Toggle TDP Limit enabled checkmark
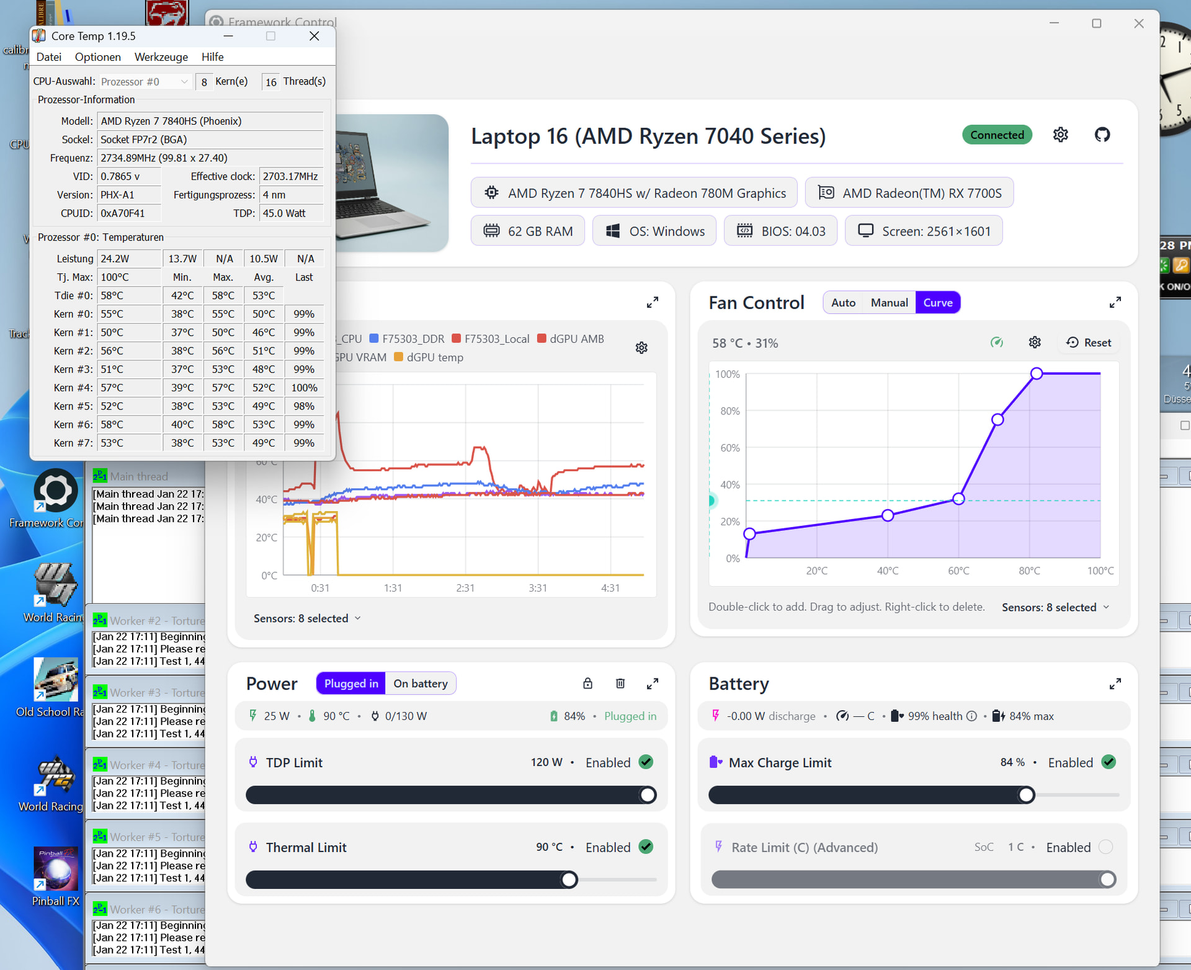 646,762
